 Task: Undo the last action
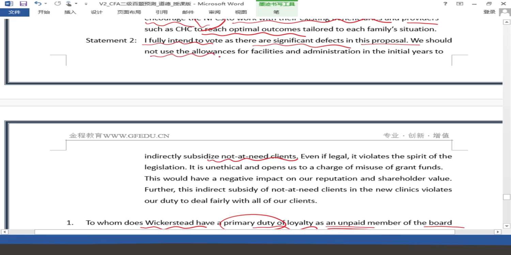[37, 4]
